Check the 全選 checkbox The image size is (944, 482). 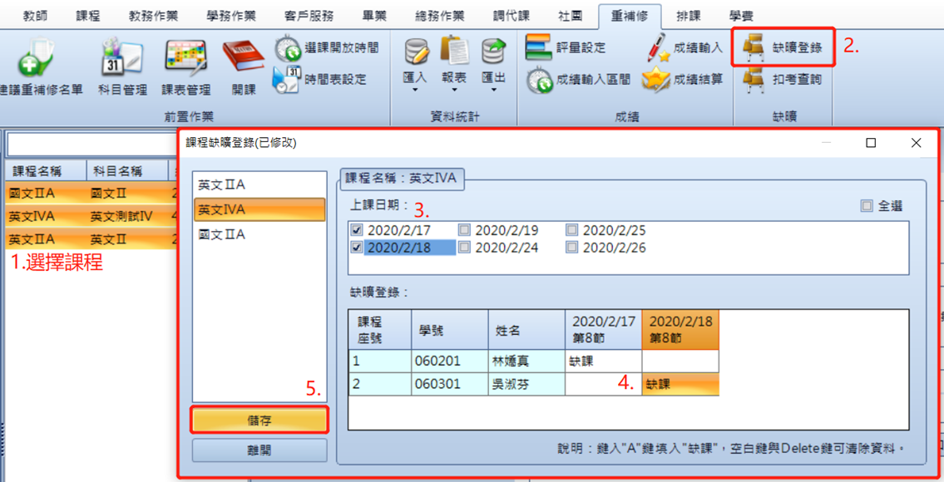[x=867, y=206]
